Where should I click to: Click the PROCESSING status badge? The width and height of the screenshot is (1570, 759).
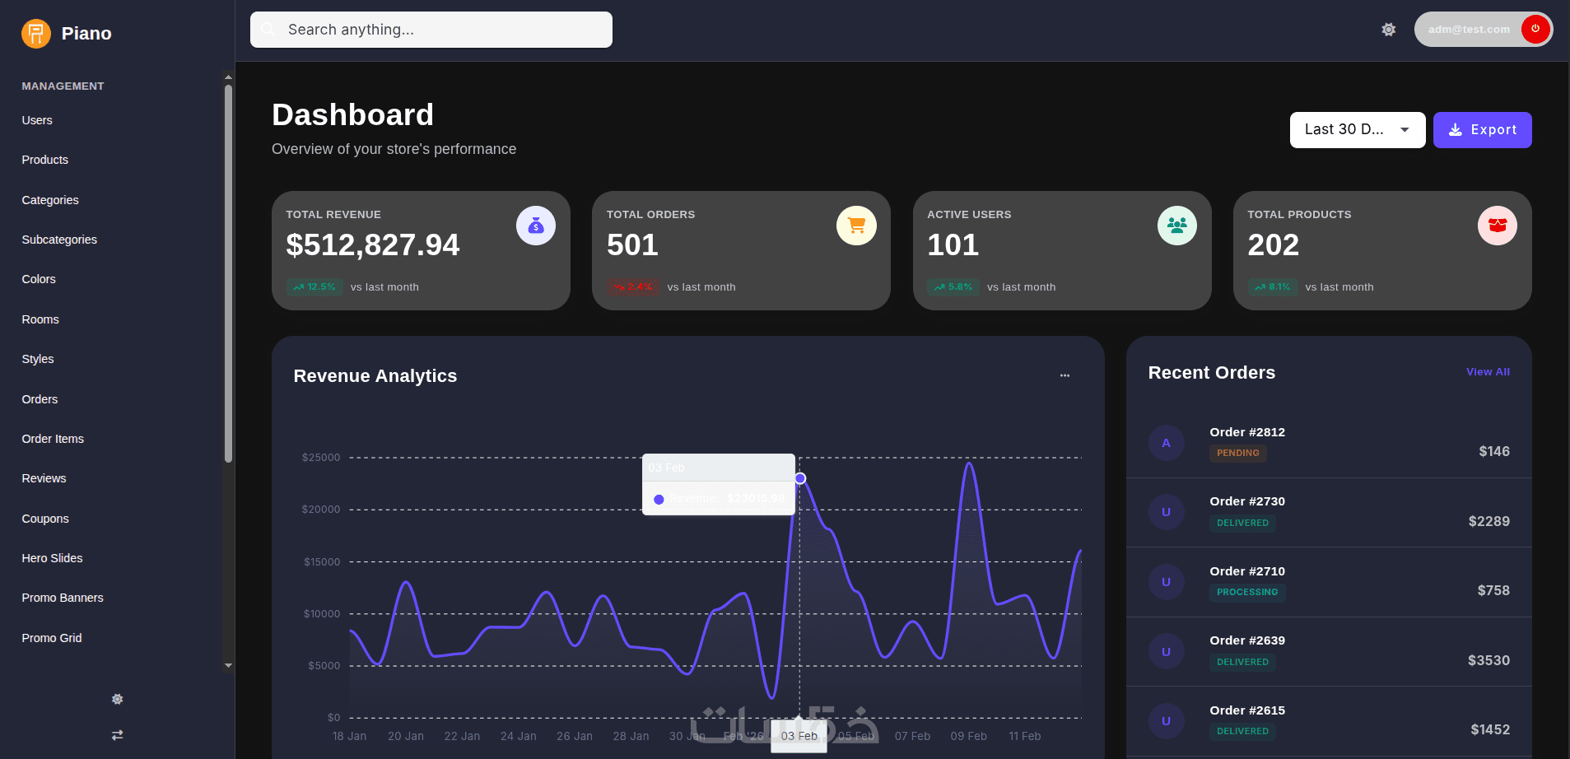tap(1247, 592)
